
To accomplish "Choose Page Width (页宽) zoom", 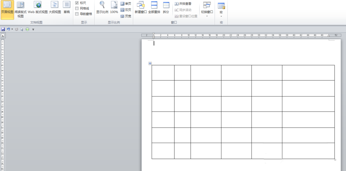I will point(126,16).
